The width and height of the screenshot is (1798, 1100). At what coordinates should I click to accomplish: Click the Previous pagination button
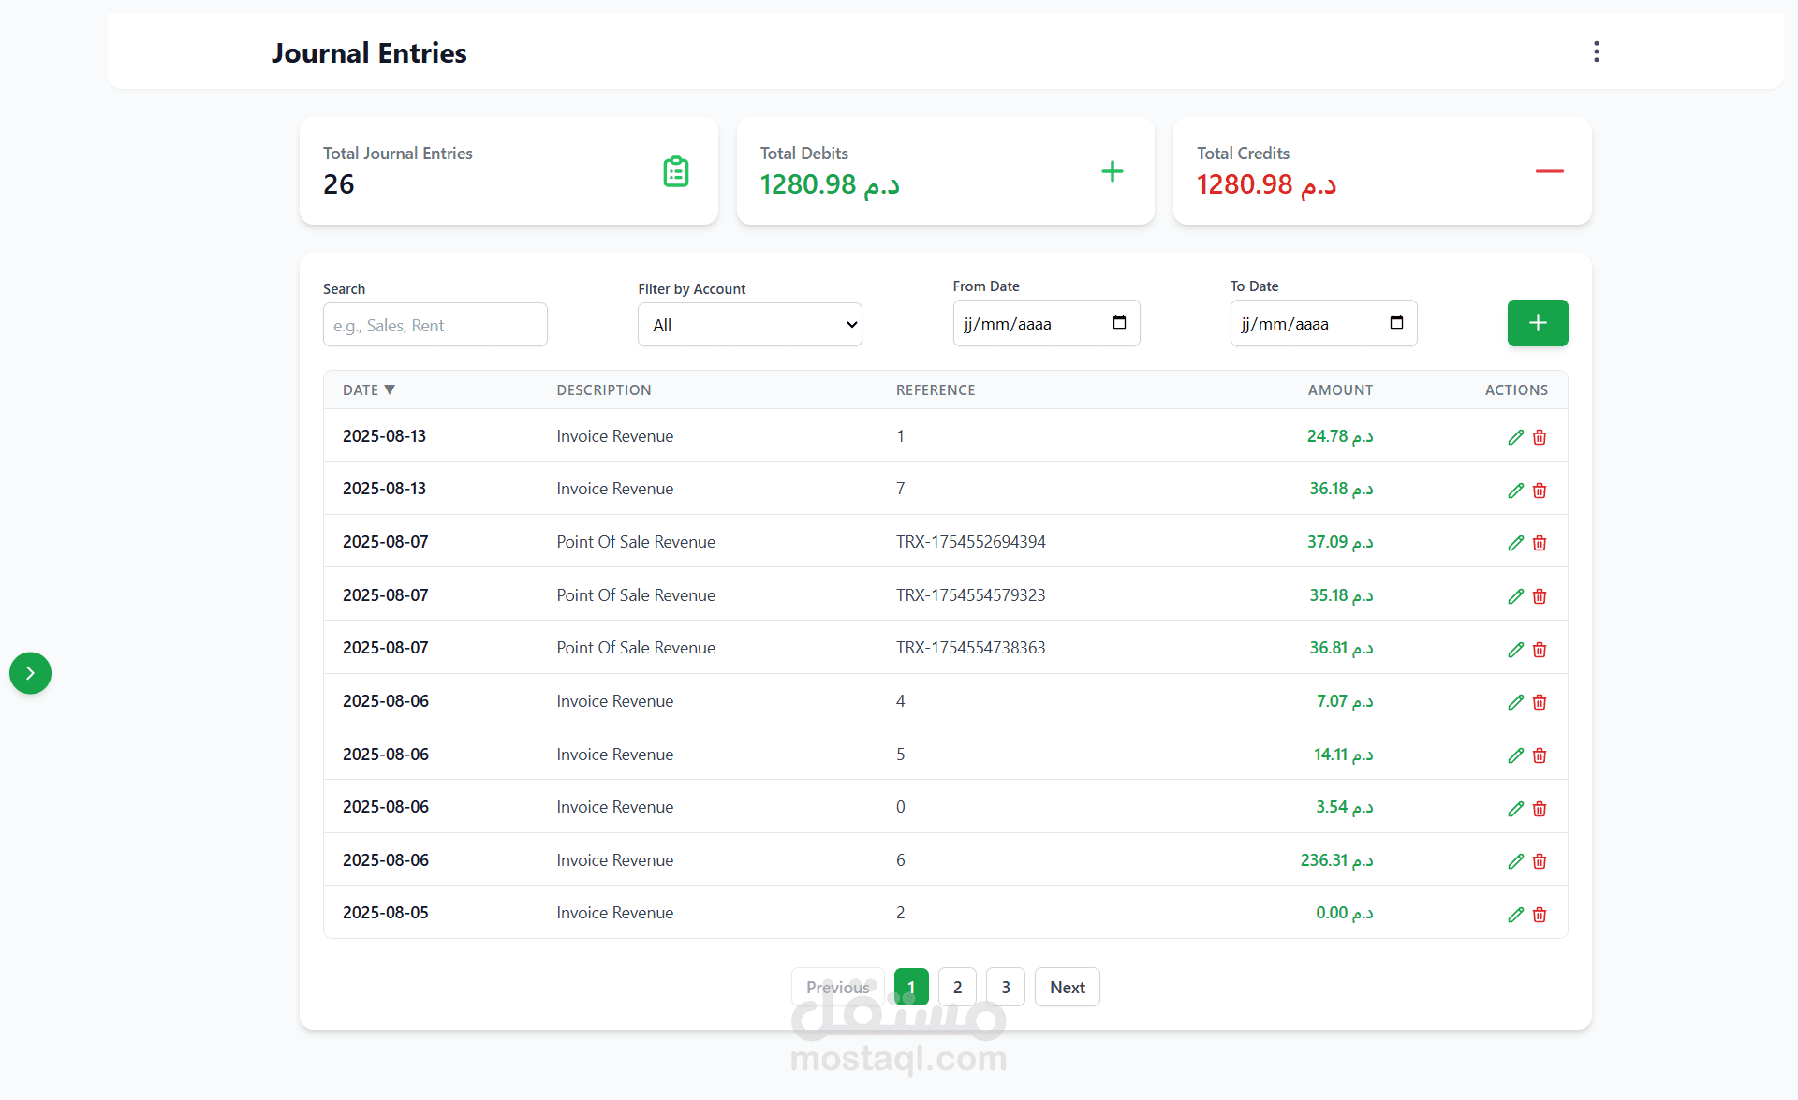pyautogui.click(x=837, y=987)
